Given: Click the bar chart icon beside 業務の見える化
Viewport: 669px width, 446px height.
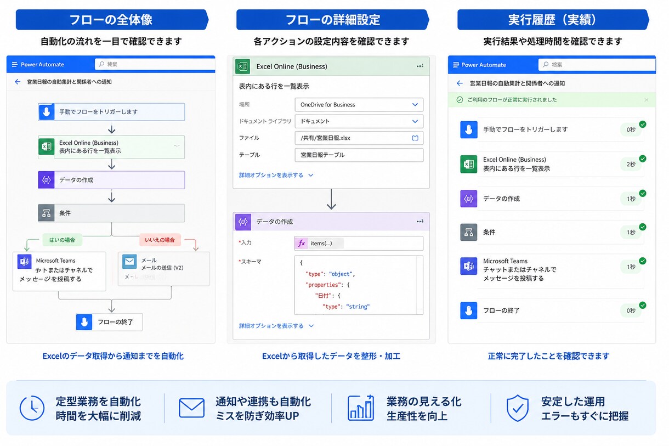Looking at the screenshot, I should coord(361,408).
